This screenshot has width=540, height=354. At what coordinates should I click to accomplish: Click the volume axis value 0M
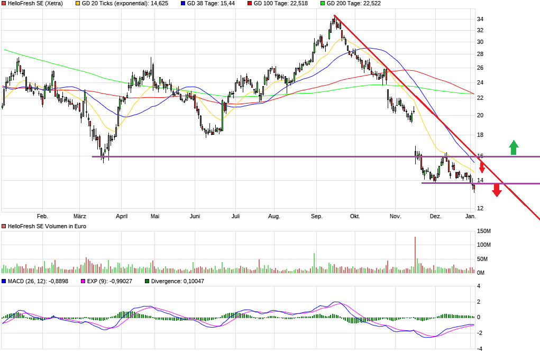coord(481,273)
